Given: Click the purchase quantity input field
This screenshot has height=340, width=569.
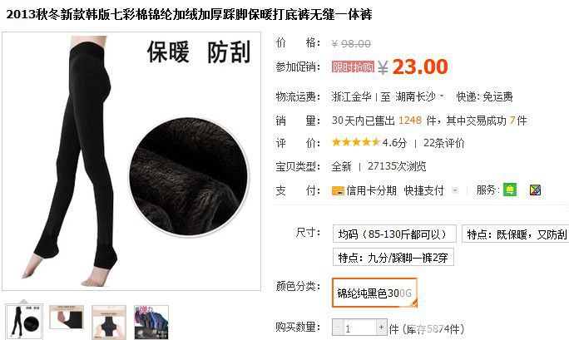Looking at the screenshot, I should (359, 328).
